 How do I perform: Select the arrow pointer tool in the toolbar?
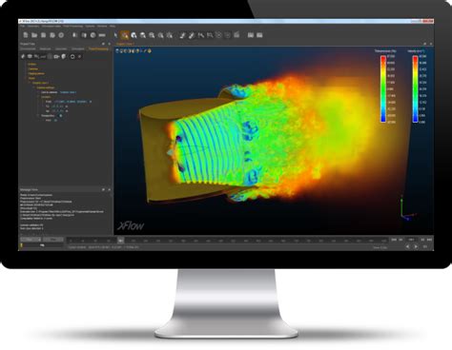(115, 35)
